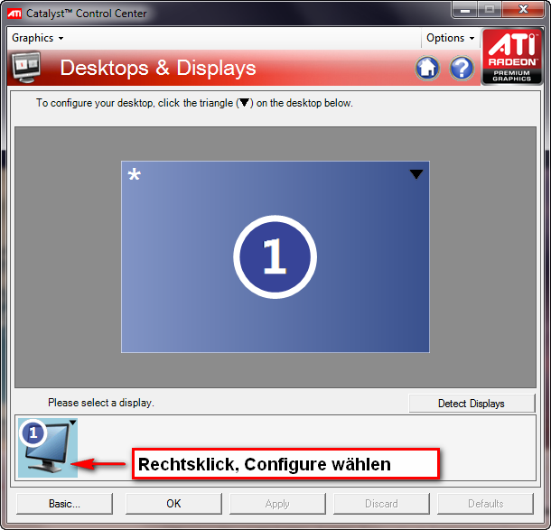This screenshot has width=551, height=530.
Task: Restore settings with Defaults button
Action: pyautogui.click(x=485, y=504)
